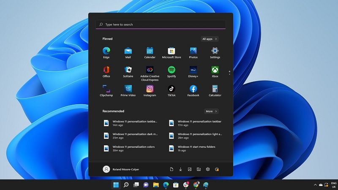
Task: Click the Settings gear in Start footer
Action: [x=208, y=169]
